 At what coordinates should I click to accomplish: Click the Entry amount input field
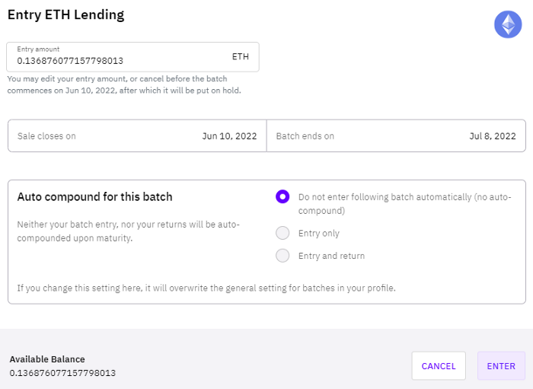pos(133,57)
